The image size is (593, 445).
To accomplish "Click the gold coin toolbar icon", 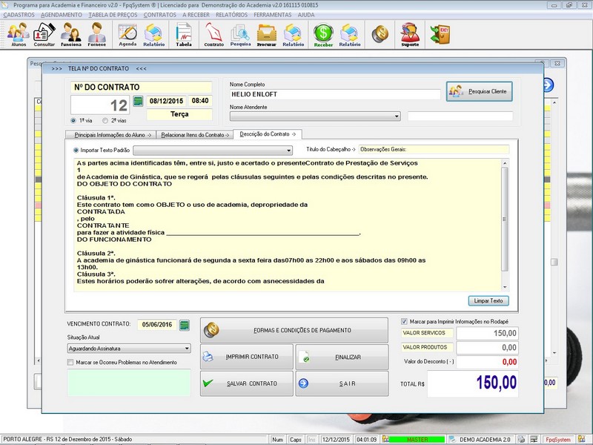I will (x=380, y=35).
